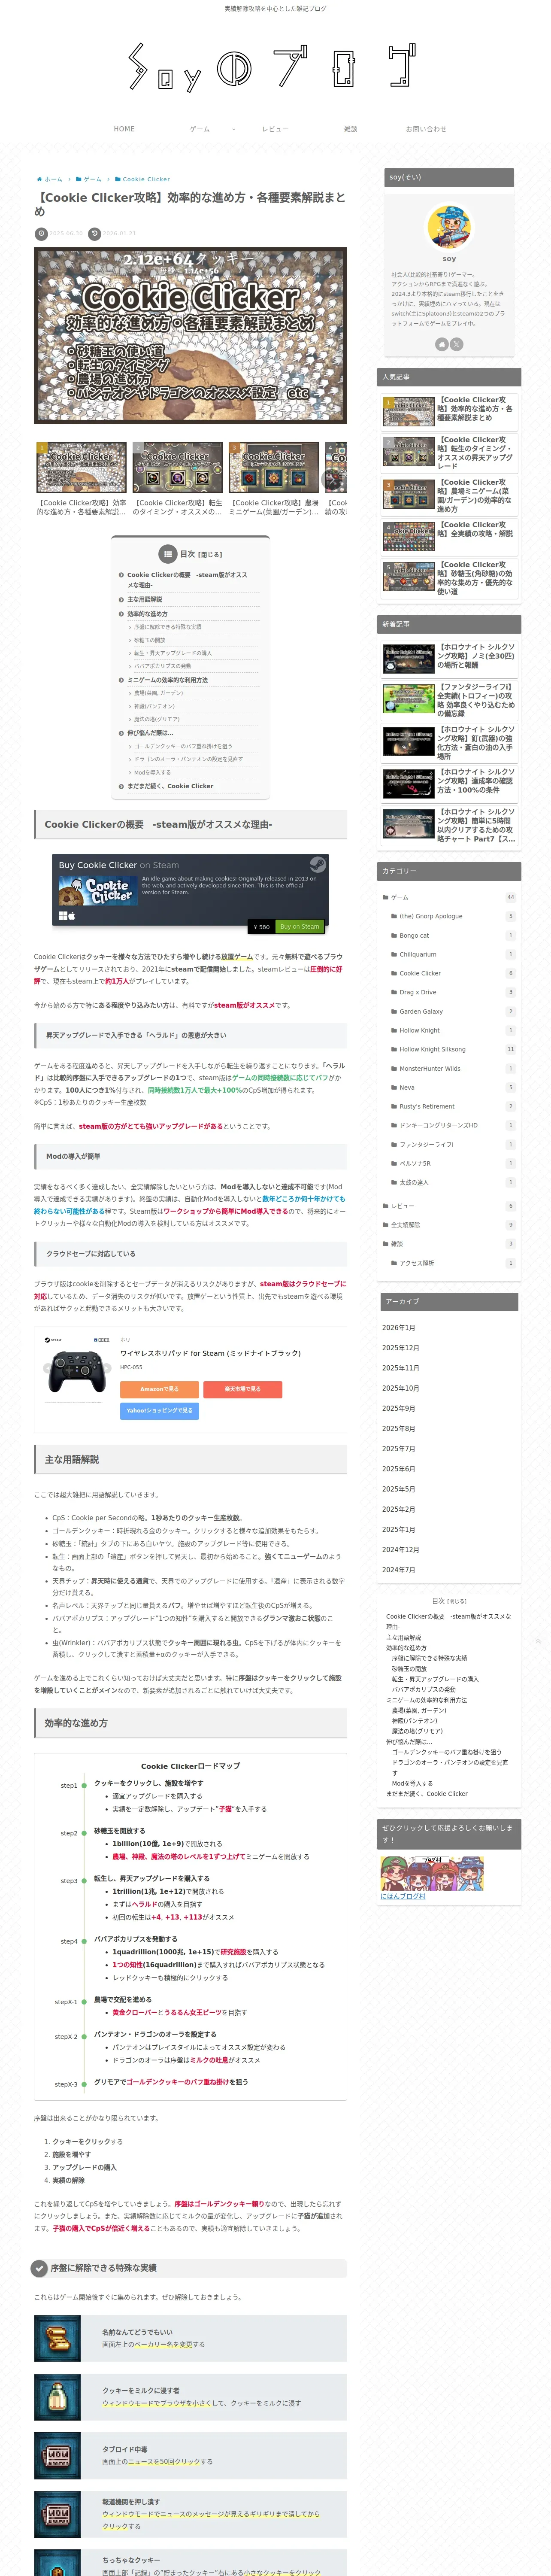Screen dimensions: 551x2576
Task: Click the home icon under soy's profile
Action: tap(441, 344)
